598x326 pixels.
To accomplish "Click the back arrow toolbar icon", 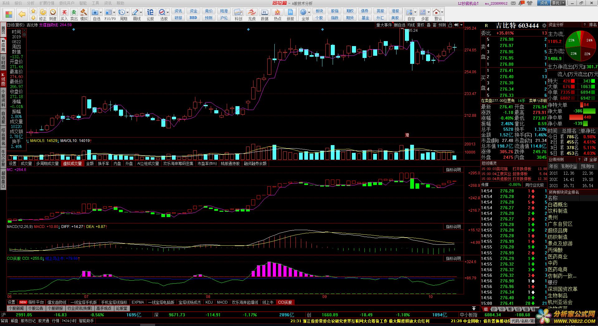I will pos(21,14).
